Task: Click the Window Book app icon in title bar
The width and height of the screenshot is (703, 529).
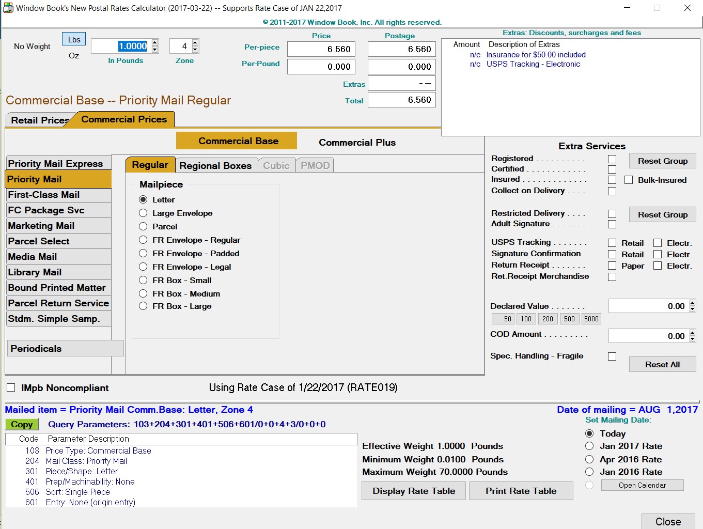Action: point(8,8)
